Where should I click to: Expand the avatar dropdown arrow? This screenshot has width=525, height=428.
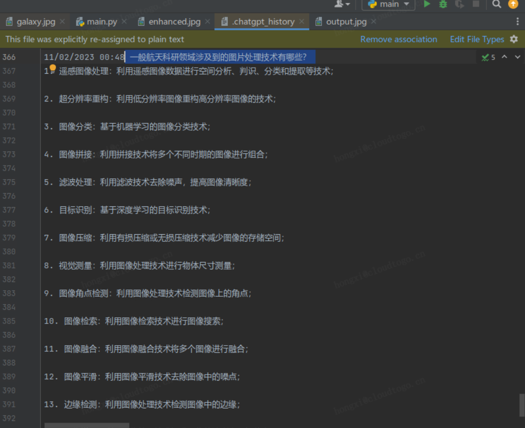click(x=347, y=4)
